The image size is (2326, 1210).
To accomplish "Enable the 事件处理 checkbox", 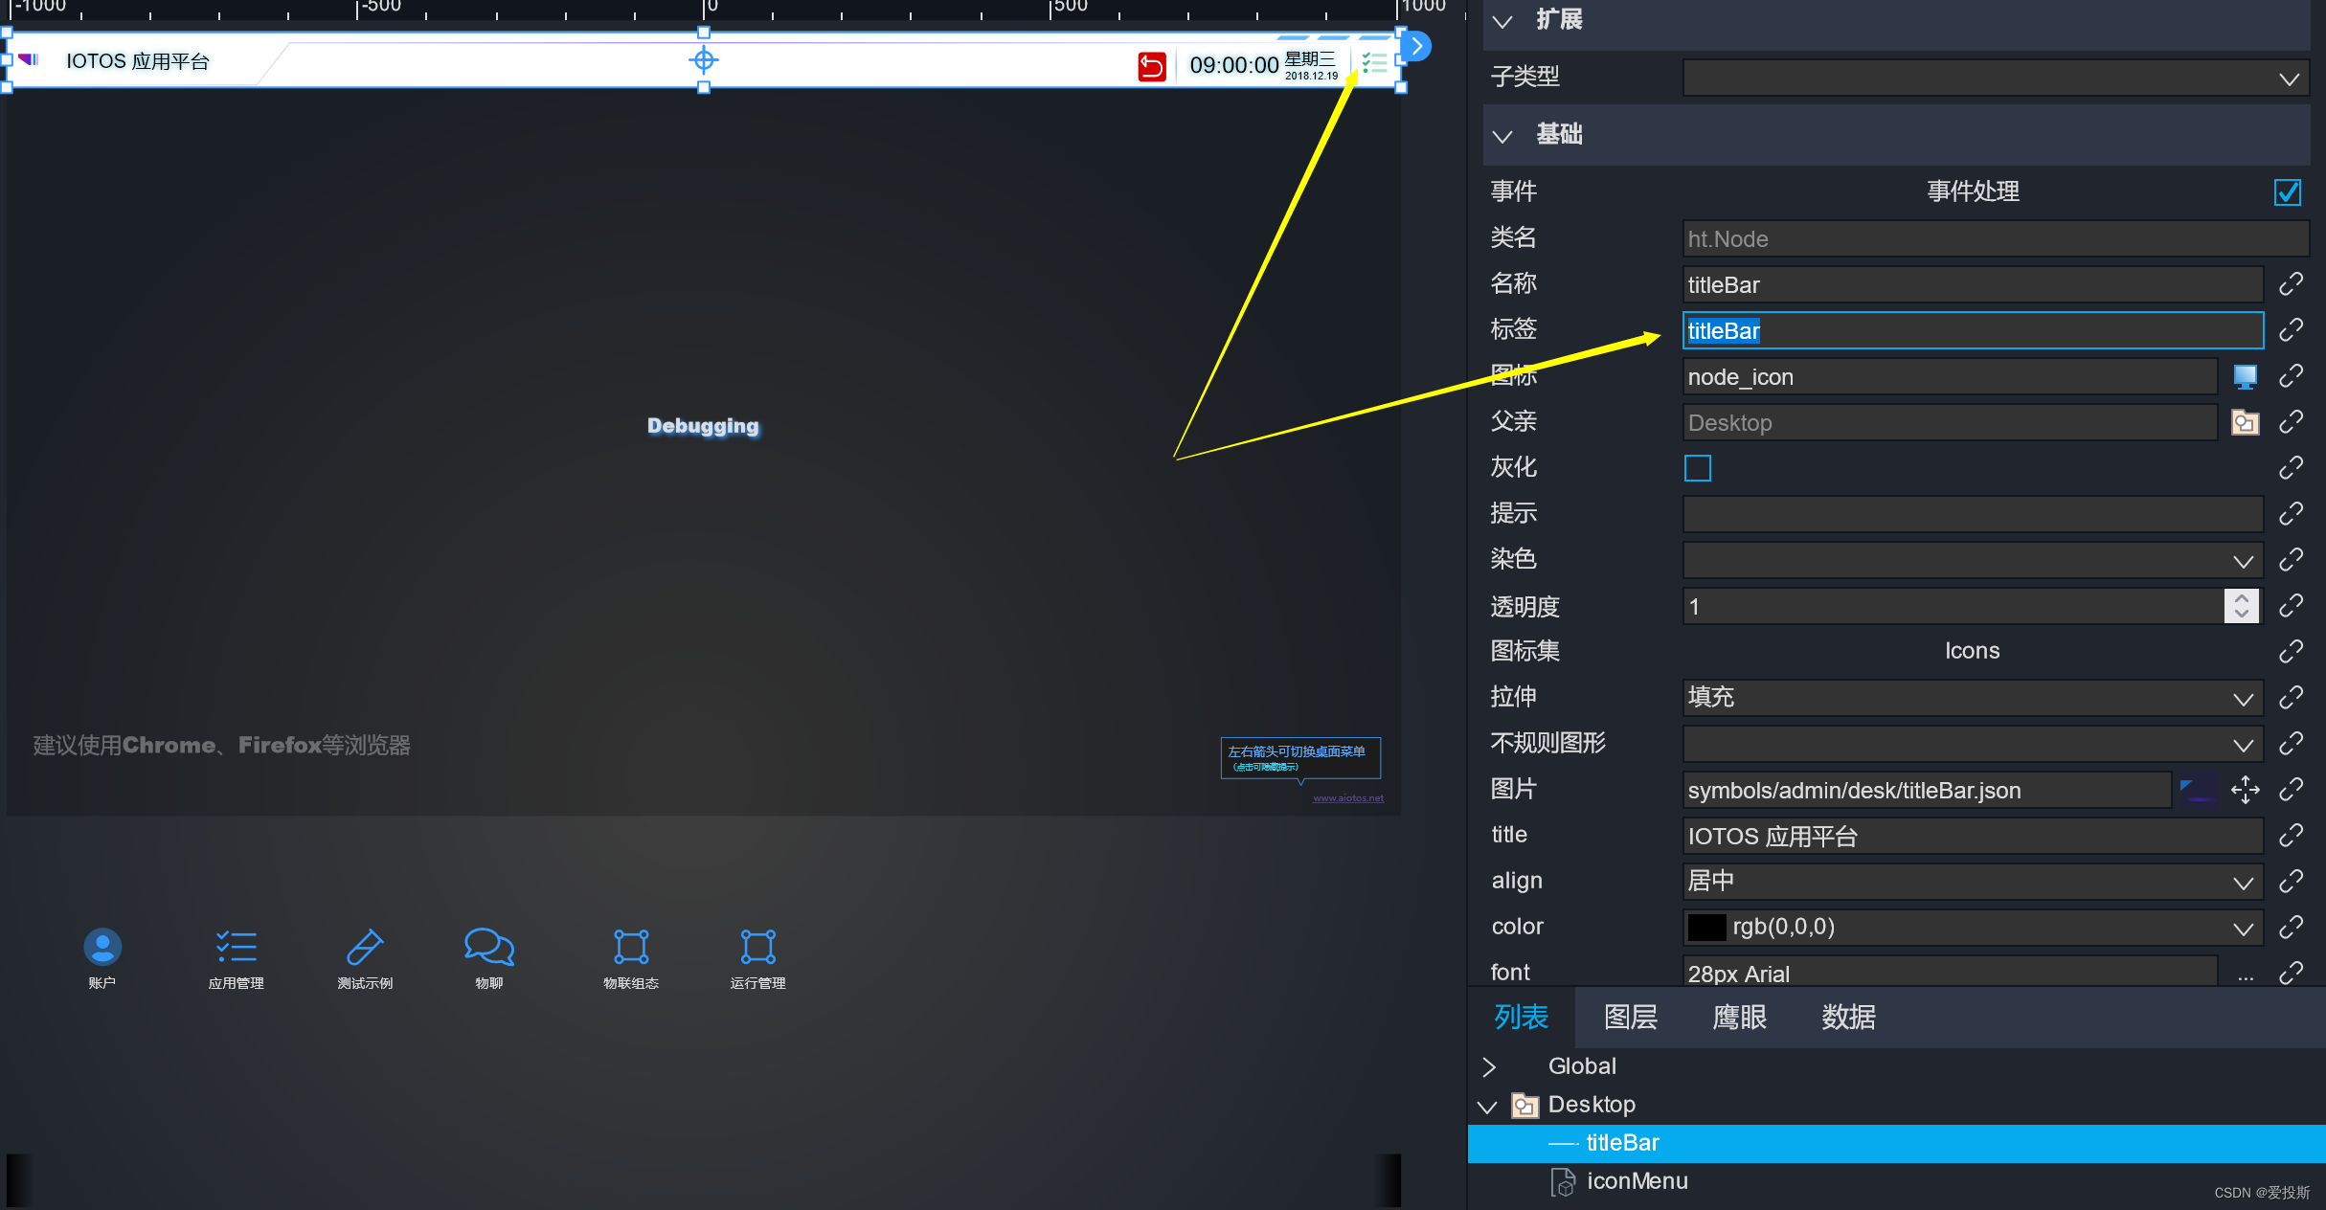I will [x=2287, y=191].
